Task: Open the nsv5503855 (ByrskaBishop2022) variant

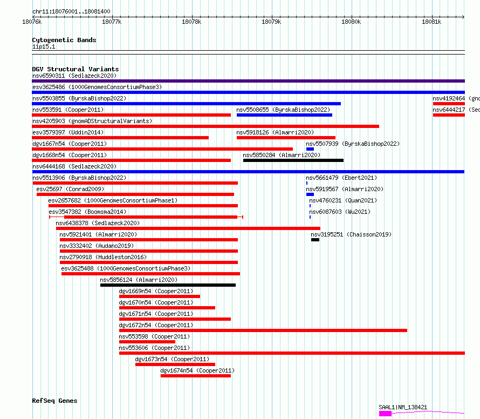Action: point(79,98)
